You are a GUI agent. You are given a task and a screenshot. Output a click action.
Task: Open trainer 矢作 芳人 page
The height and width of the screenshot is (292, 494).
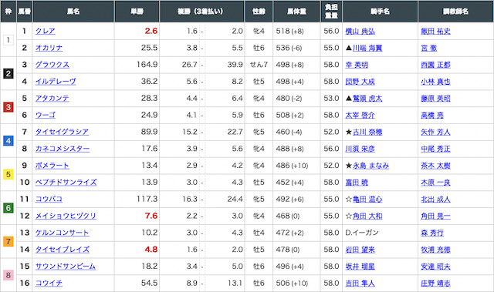coord(435,132)
